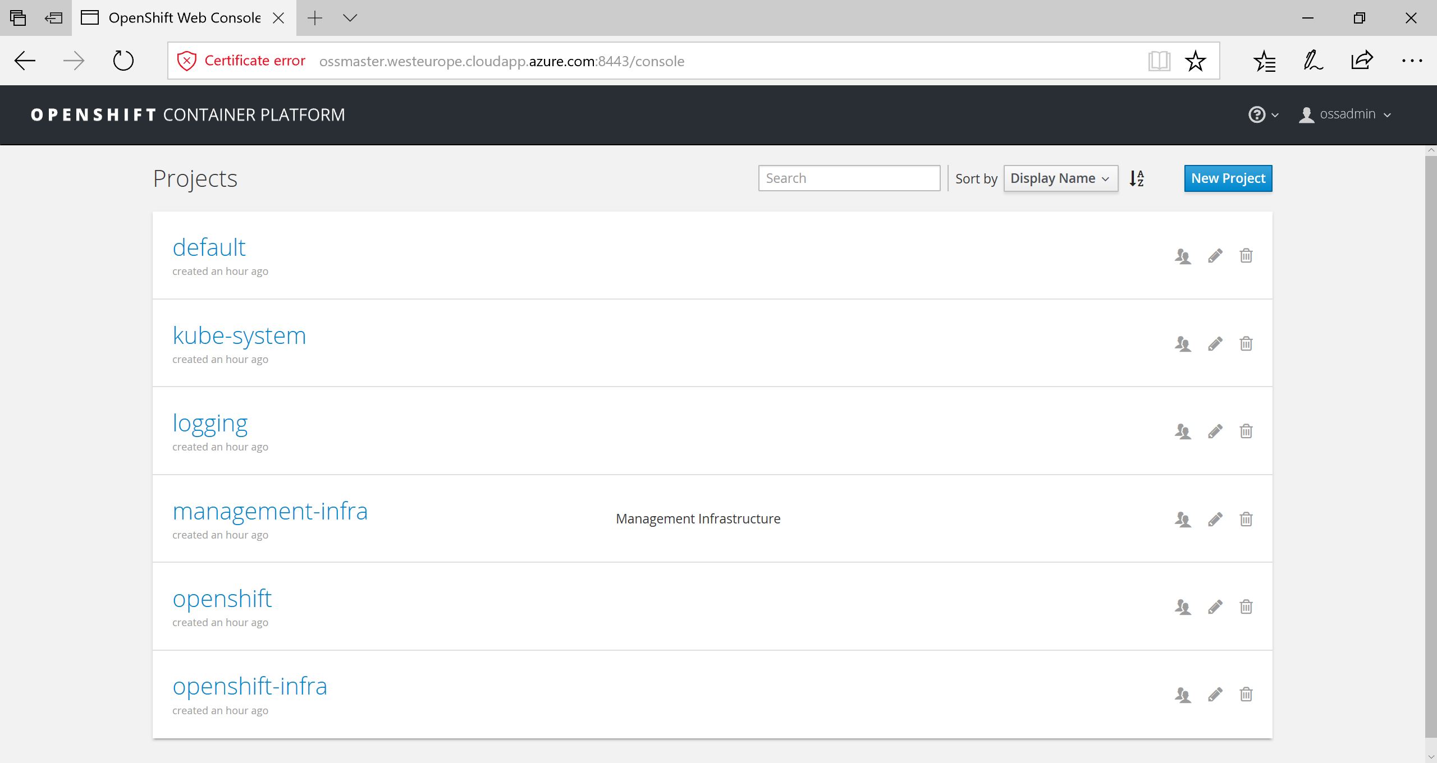
Task: Open the Sort by Display Name dropdown
Action: coord(1060,178)
